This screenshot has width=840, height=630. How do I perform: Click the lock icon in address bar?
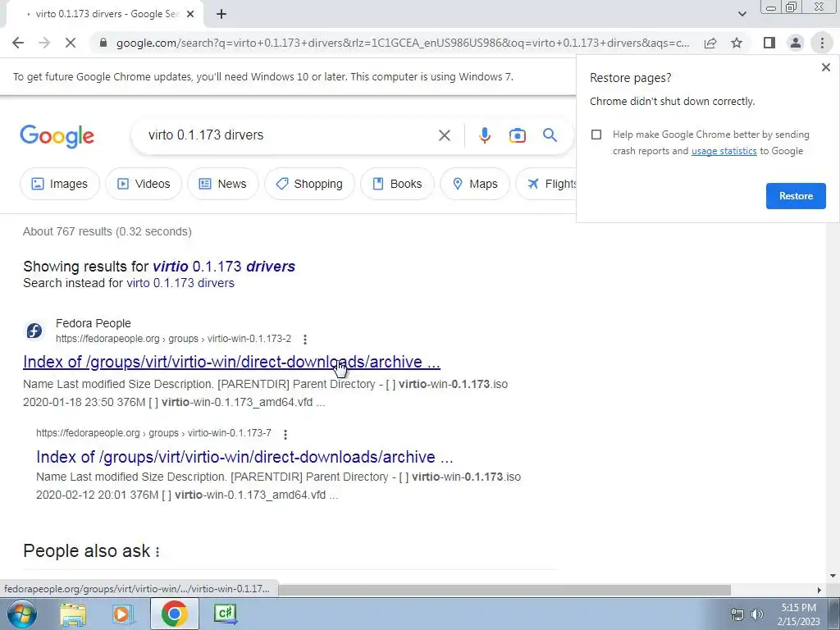coord(103,43)
